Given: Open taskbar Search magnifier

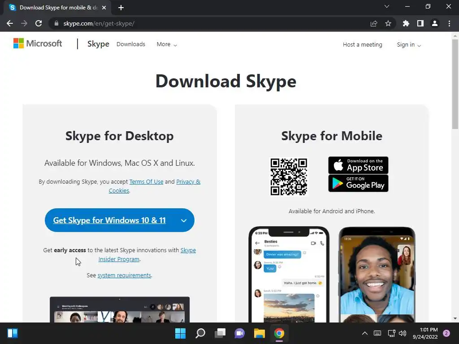Looking at the screenshot, I should click(200, 333).
